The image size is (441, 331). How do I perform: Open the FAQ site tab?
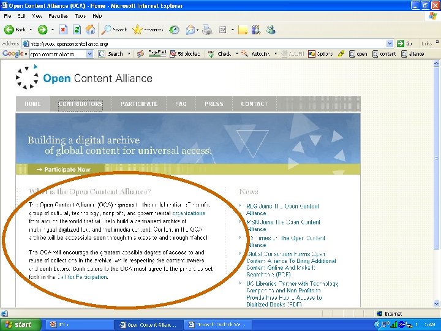[x=181, y=104]
